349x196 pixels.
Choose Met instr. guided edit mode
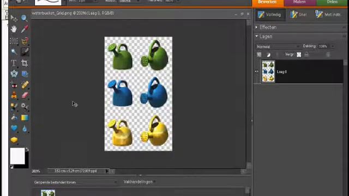[328, 15]
